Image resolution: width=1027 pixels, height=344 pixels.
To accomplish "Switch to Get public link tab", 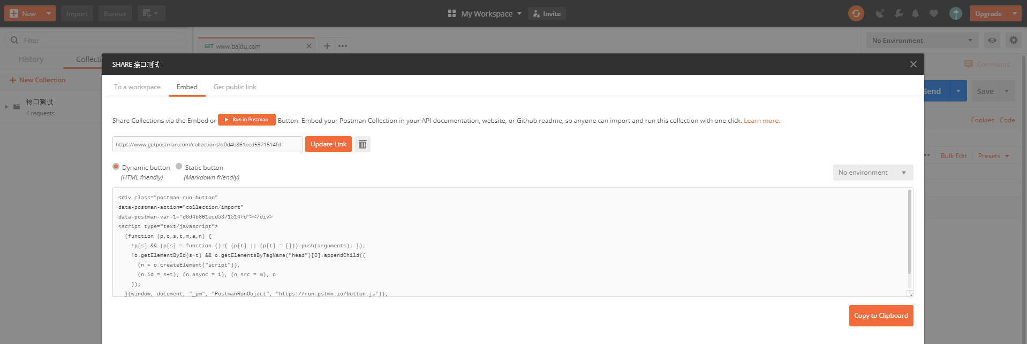I will pyautogui.click(x=235, y=87).
